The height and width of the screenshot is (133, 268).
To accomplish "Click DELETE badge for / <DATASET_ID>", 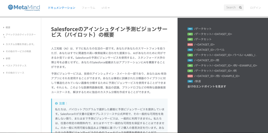I will point(190,45).
